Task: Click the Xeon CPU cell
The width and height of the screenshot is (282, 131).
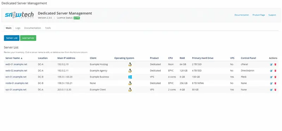Action: click(x=171, y=64)
